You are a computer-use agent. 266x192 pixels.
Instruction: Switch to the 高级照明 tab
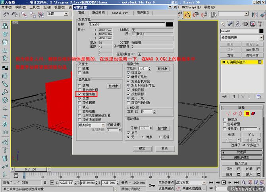(98, 13)
